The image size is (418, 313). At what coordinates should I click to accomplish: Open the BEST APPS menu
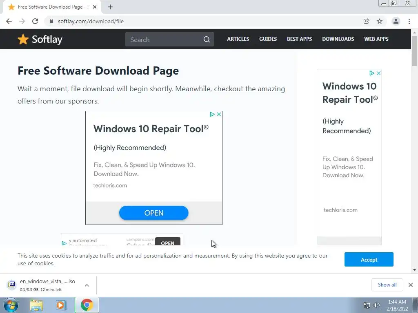[299, 39]
